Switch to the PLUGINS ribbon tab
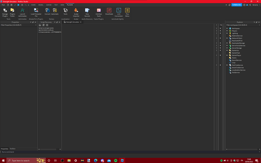The image size is (261, 163). click(x=70, y=5)
